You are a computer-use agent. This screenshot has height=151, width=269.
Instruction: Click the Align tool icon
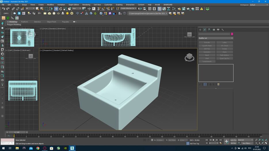tap(144, 9)
